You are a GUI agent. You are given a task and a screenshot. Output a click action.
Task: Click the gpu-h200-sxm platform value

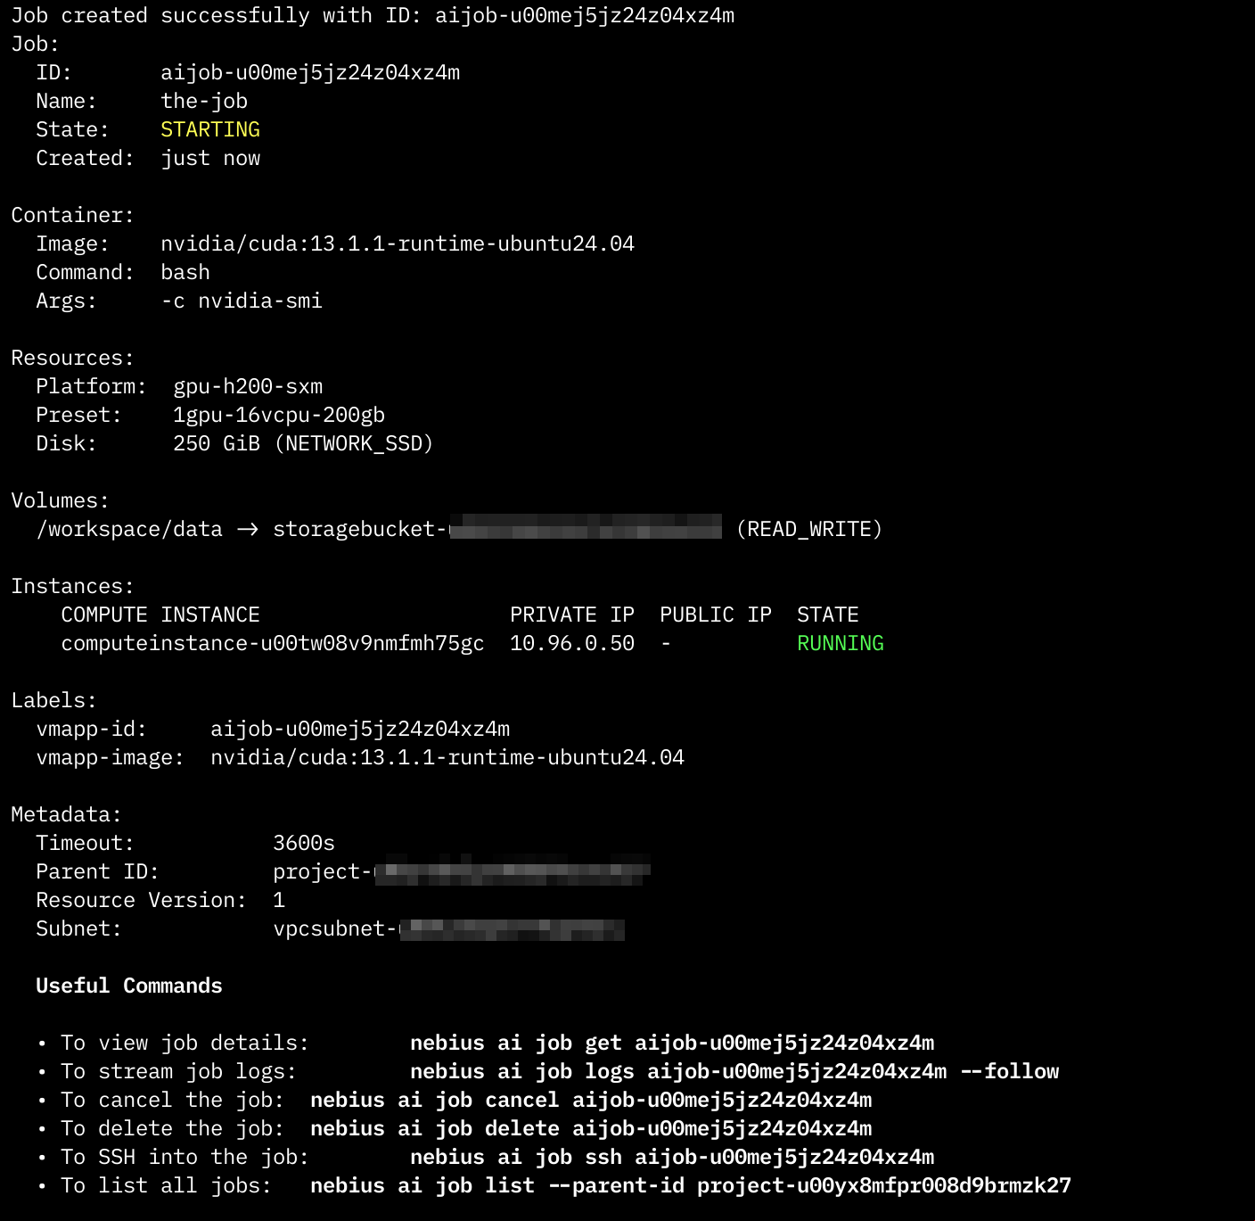pos(247,387)
